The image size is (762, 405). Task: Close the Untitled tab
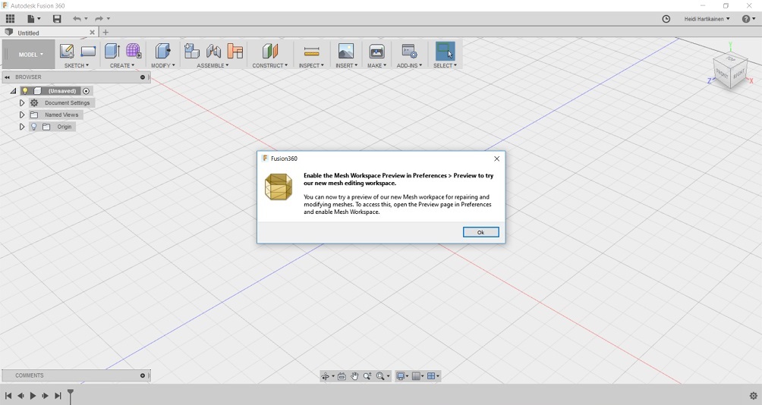coord(92,33)
